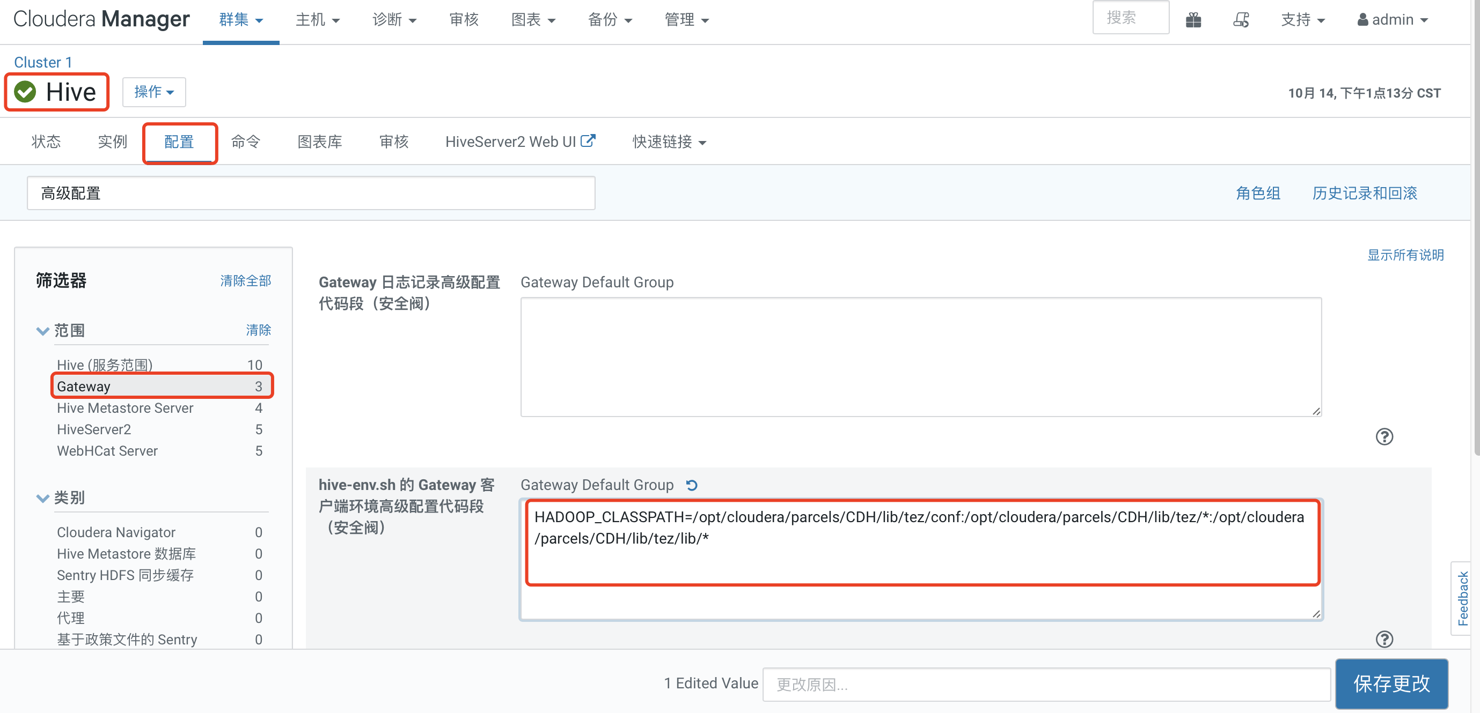Open the 诊断 dropdown menu
Screen dimensions: 1480x713
pos(394,20)
